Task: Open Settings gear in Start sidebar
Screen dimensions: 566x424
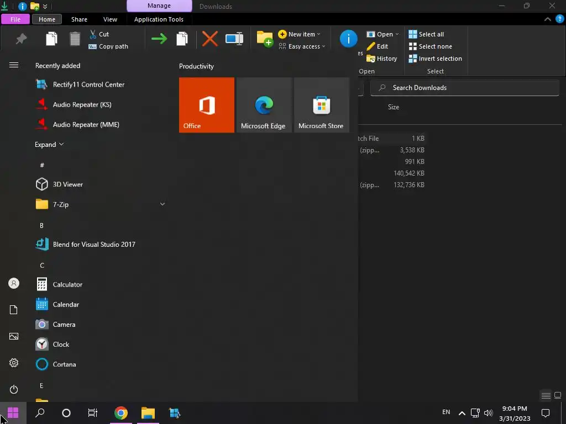Action: click(14, 363)
